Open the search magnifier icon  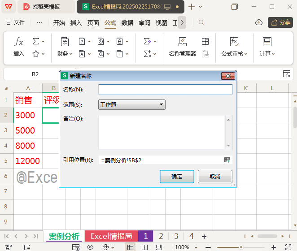(201, 22)
